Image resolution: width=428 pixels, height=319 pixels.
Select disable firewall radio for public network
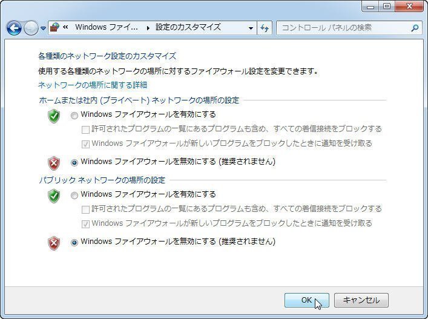click(x=74, y=243)
